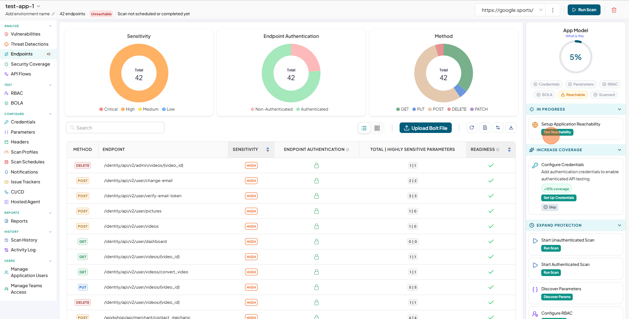
Task: Collapse the INCREASE COVERAGE panel
Action: point(620,150)
